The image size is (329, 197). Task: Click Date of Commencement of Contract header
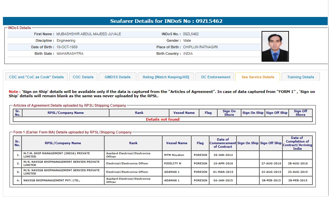tap(223, 143)
